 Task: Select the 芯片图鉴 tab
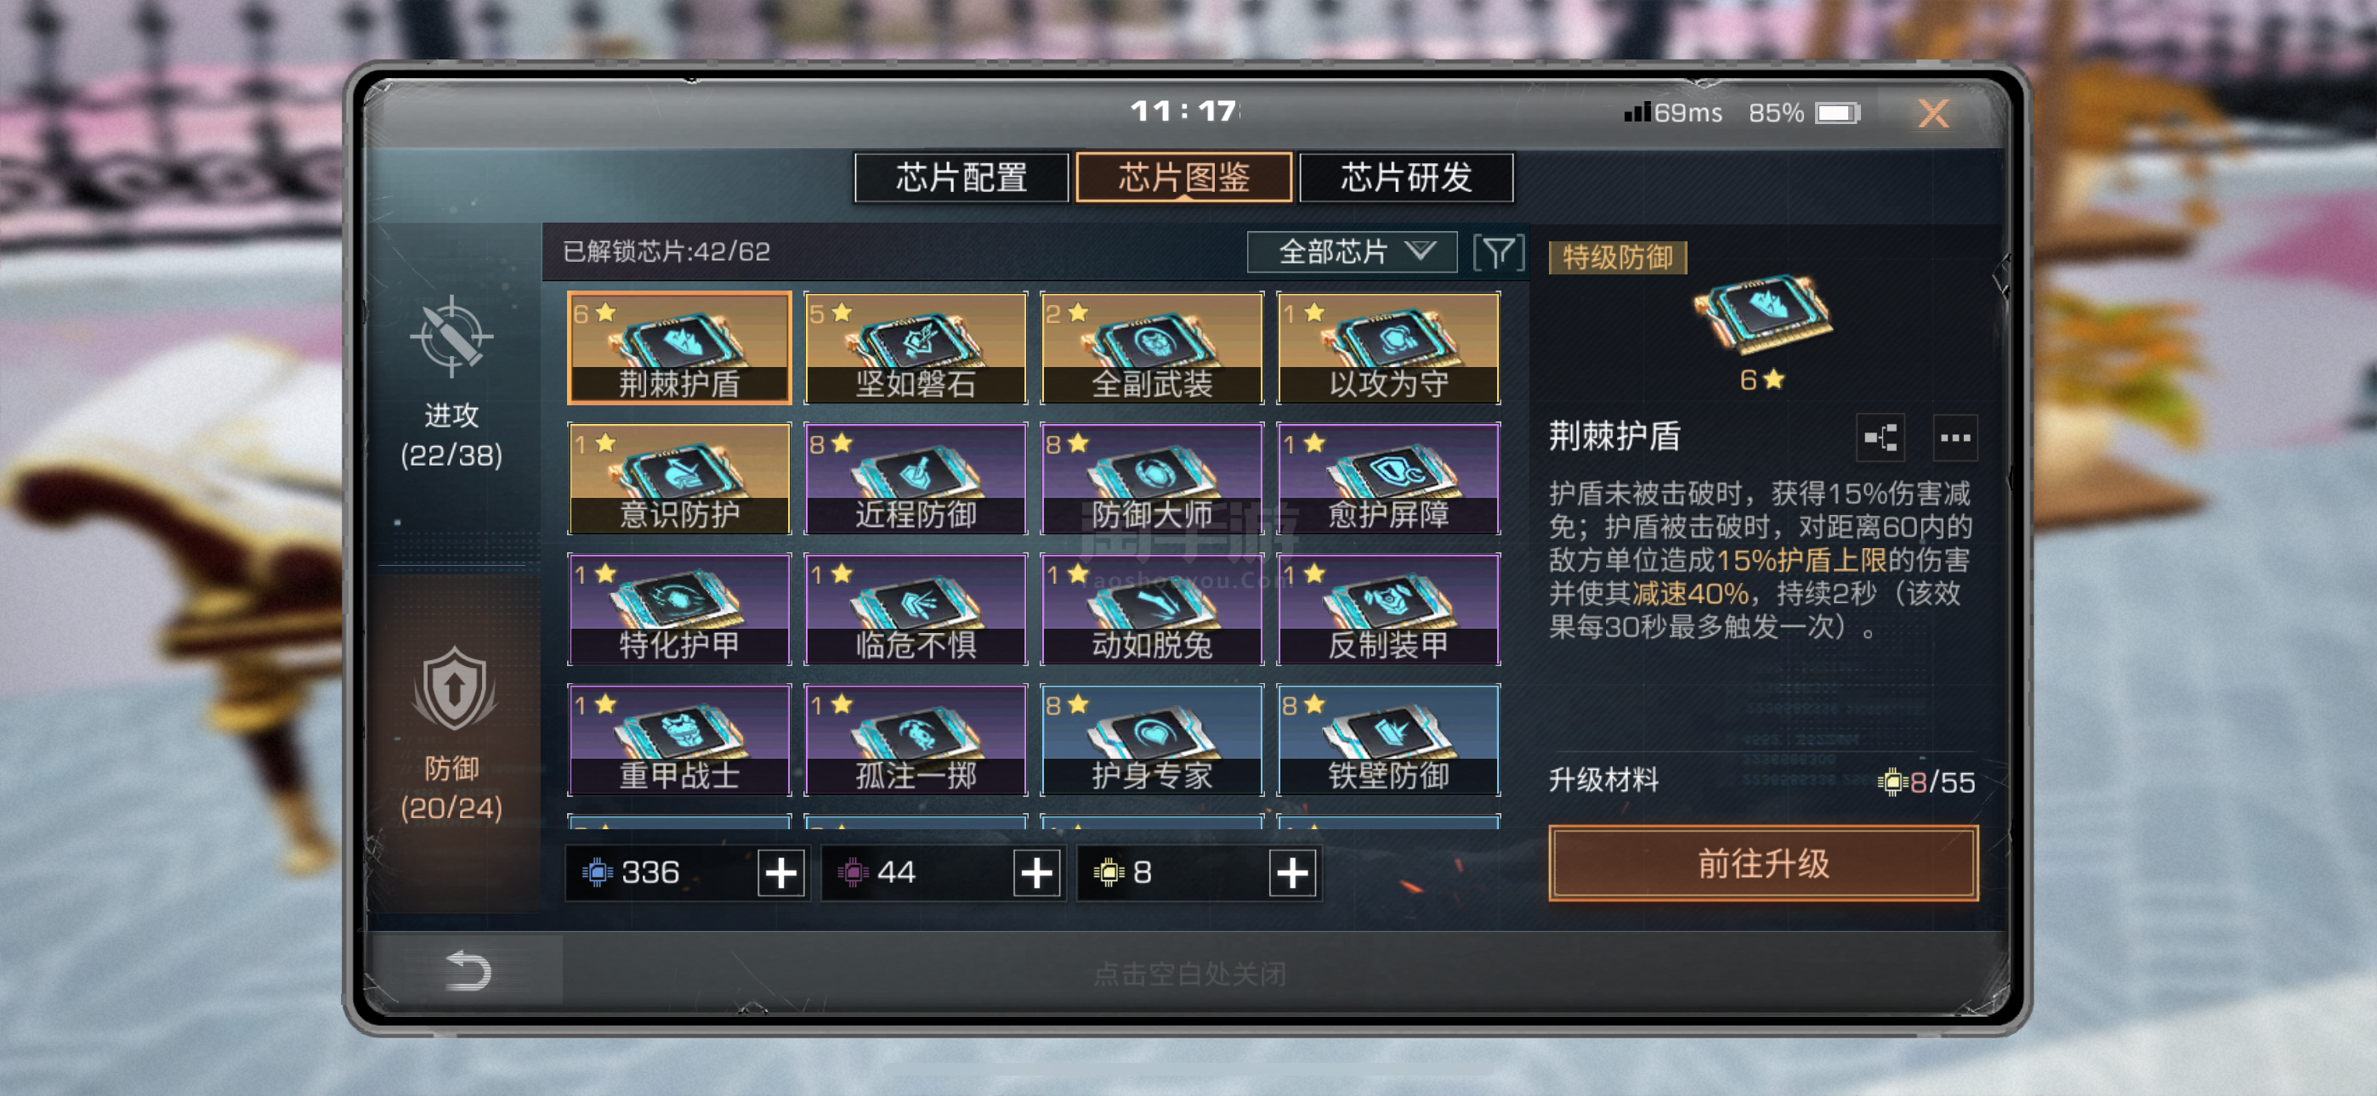pyautogui.click(x=1184, y=177)
